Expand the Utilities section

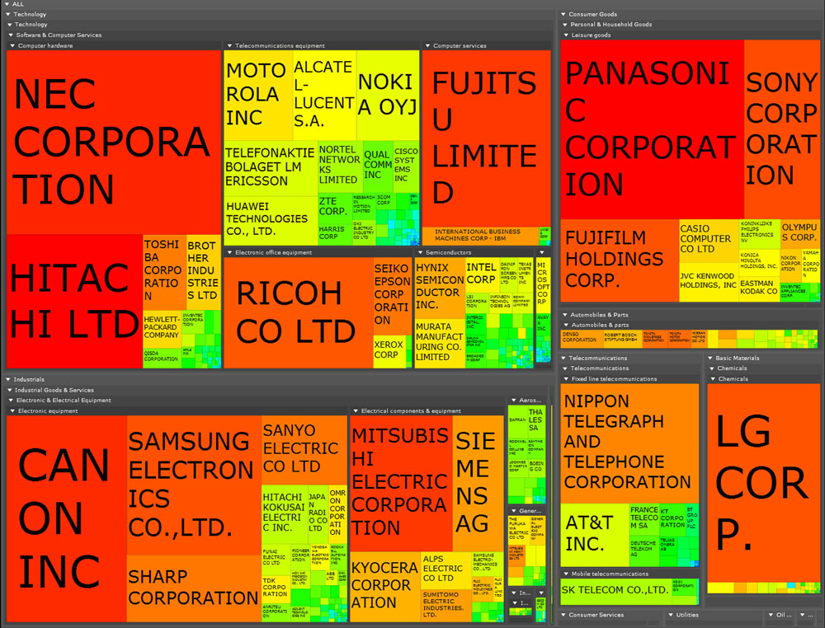point(670,615)
